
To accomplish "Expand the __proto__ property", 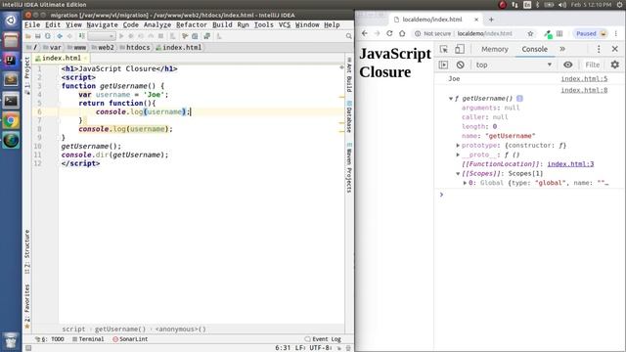I will tap(458, 154).
